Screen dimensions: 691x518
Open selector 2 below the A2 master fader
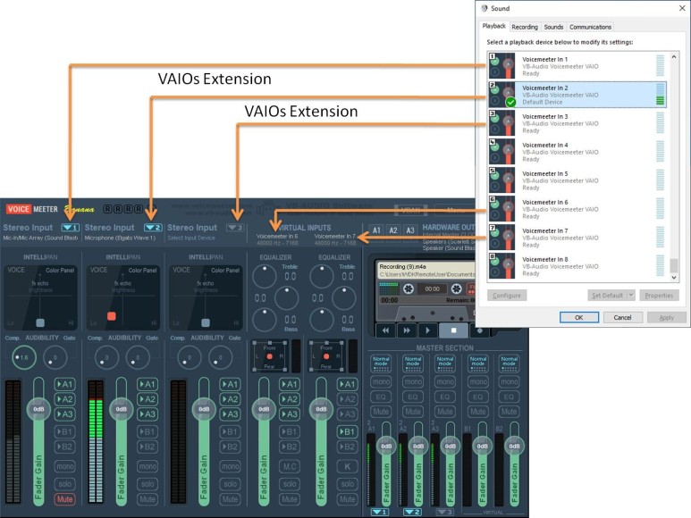tap(412, 513)
